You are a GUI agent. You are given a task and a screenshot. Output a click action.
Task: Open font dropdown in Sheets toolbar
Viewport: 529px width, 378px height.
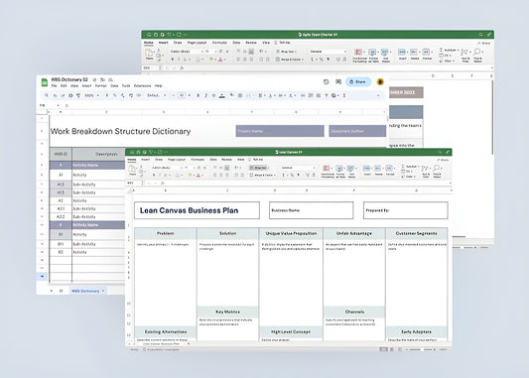point(157,96)
